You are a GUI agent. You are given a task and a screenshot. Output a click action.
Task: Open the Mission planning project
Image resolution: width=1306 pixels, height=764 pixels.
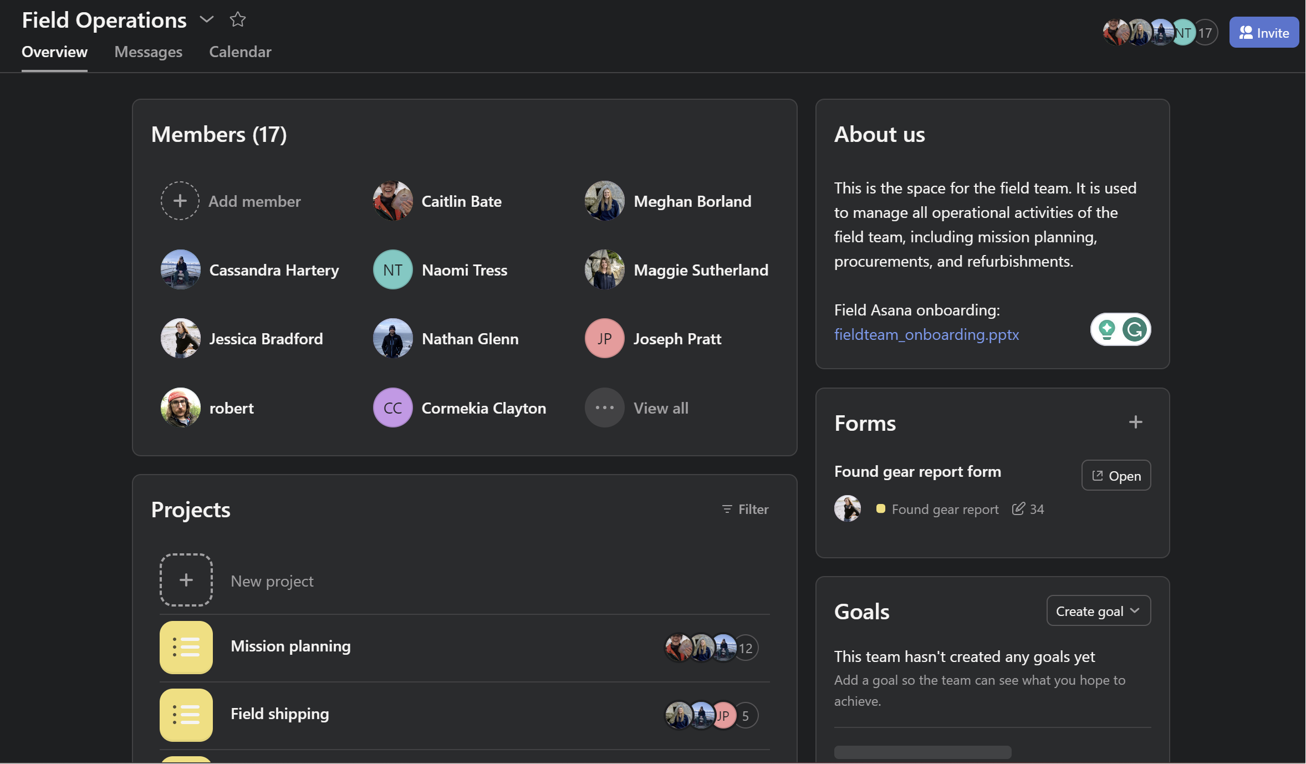pos(290,646)
